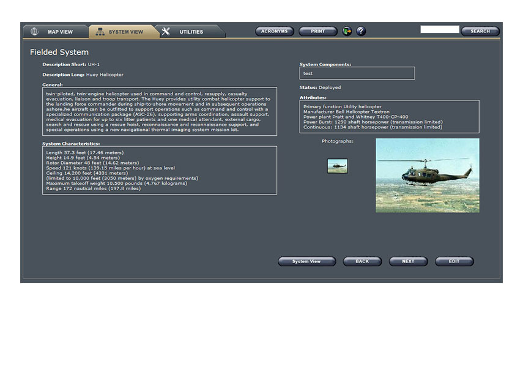Click the green exit arrow icon

click(x=347, y=31)
